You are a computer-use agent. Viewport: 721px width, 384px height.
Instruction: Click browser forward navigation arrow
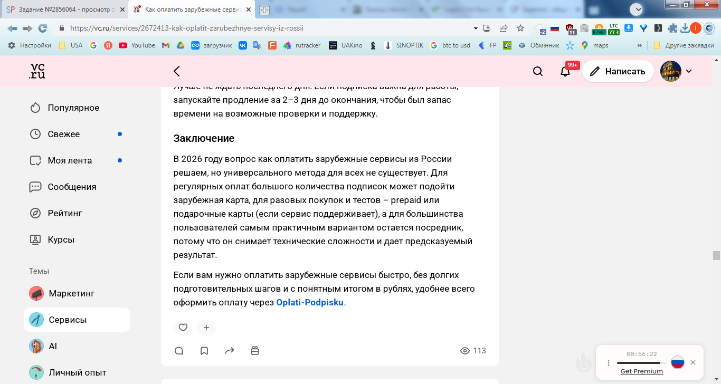point(27,28)
